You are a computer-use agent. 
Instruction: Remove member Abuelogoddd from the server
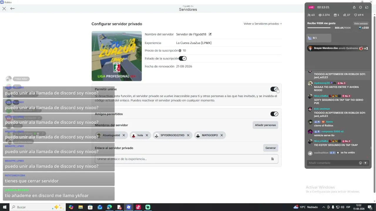coord(124,135)
